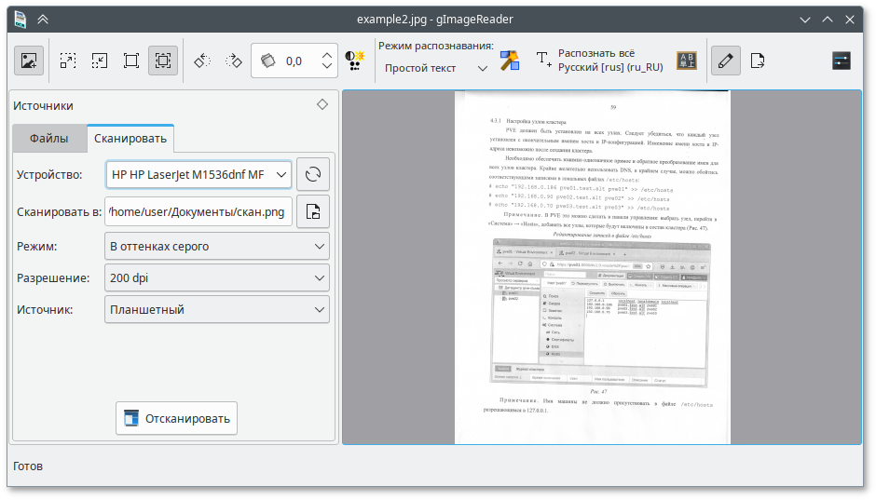The height and width of the screenshot is (500, 876).
Task: Click the Источники panel title
Action: click(43, 105)
